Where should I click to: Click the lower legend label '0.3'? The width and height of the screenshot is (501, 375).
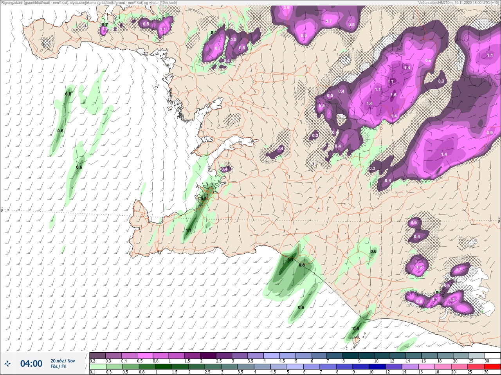click(109, 372)
